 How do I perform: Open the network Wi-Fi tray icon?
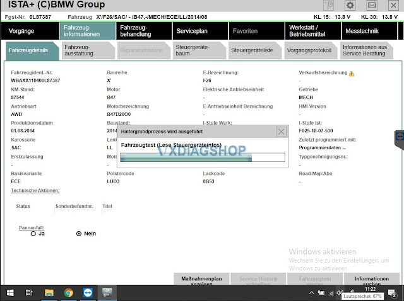(x=331, y=293)
